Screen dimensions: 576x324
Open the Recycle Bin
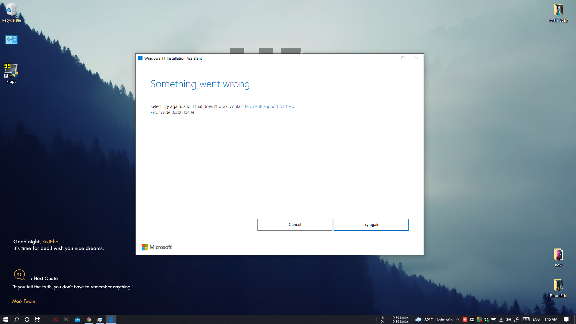(11, 9)
